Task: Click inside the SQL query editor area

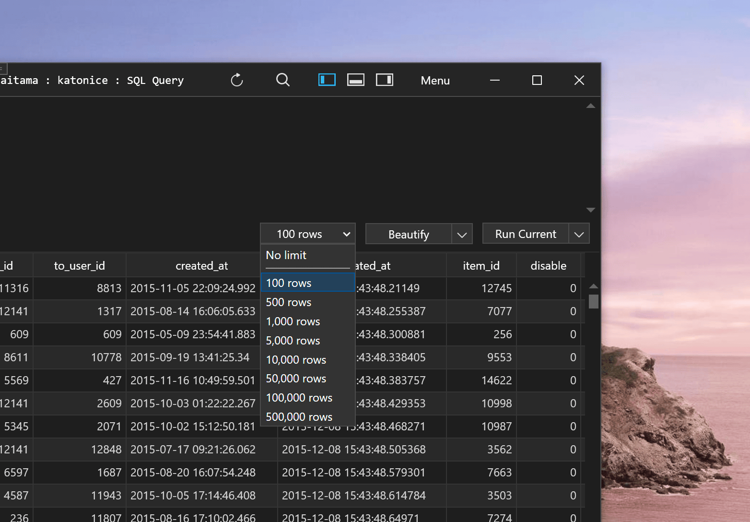Action: pyautogui.click(x=293, y=158)
